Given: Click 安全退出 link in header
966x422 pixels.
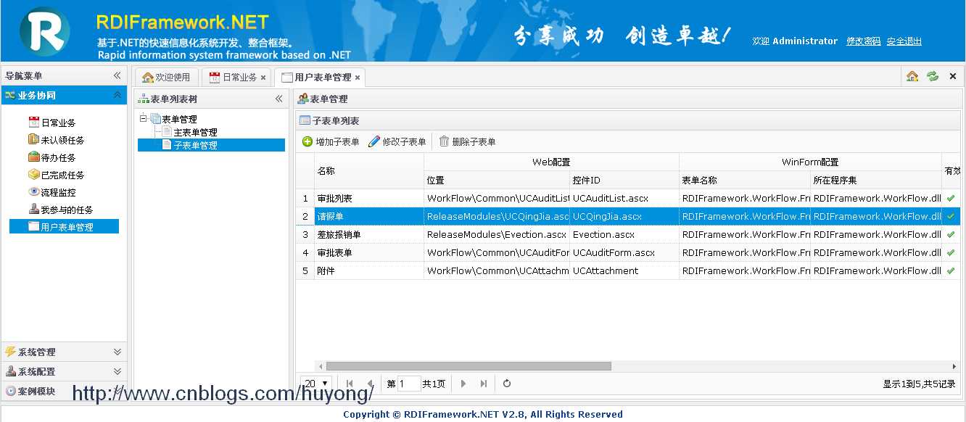Looking at the screenshot, I should 904,41.
